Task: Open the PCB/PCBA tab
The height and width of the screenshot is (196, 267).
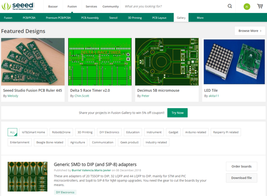Action: point(29,18)
